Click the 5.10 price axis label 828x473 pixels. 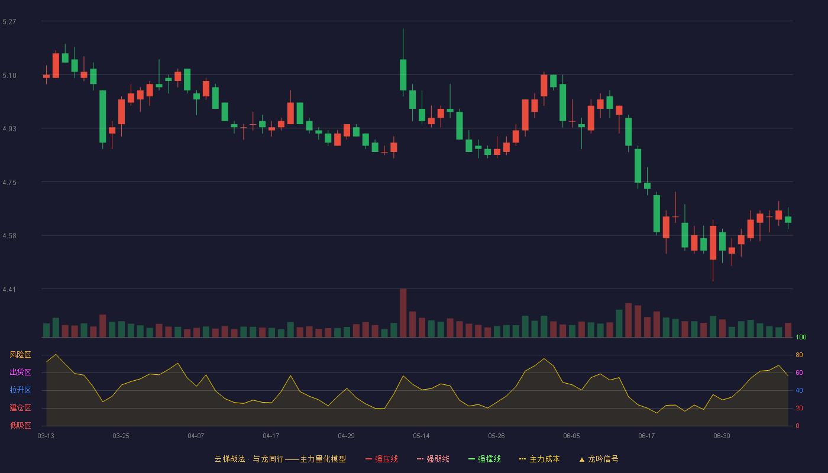[9, 75]
